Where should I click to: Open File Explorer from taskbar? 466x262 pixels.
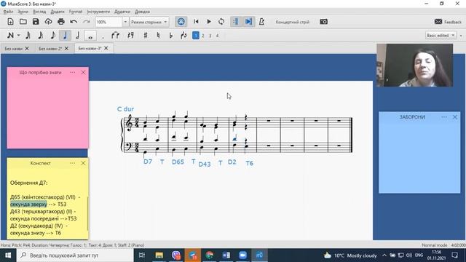pos(159,255)
